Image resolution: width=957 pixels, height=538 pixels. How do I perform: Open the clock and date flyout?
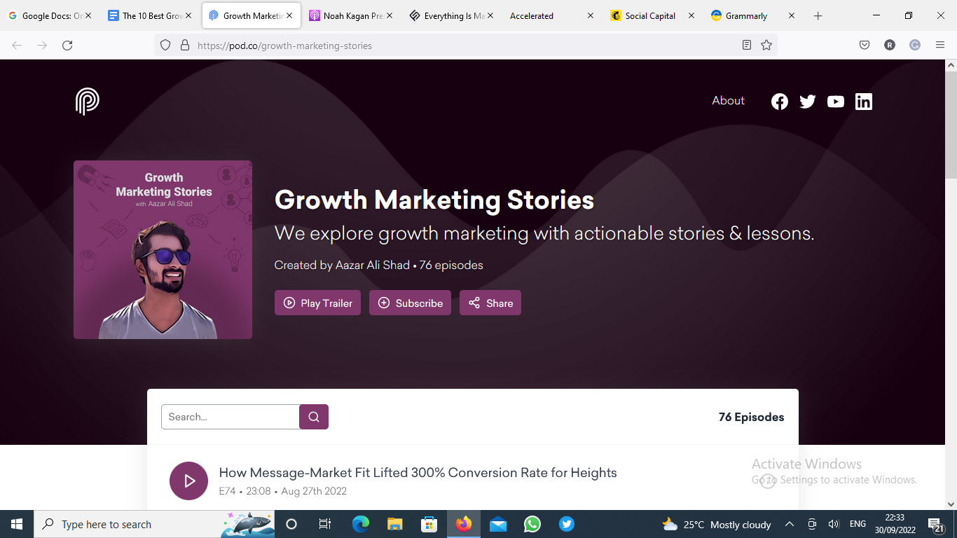tap(895, 524)
